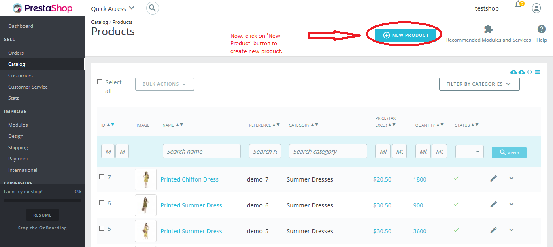Click Stop the OnBoarding link

pyautogui.click(x=43, y=228)
